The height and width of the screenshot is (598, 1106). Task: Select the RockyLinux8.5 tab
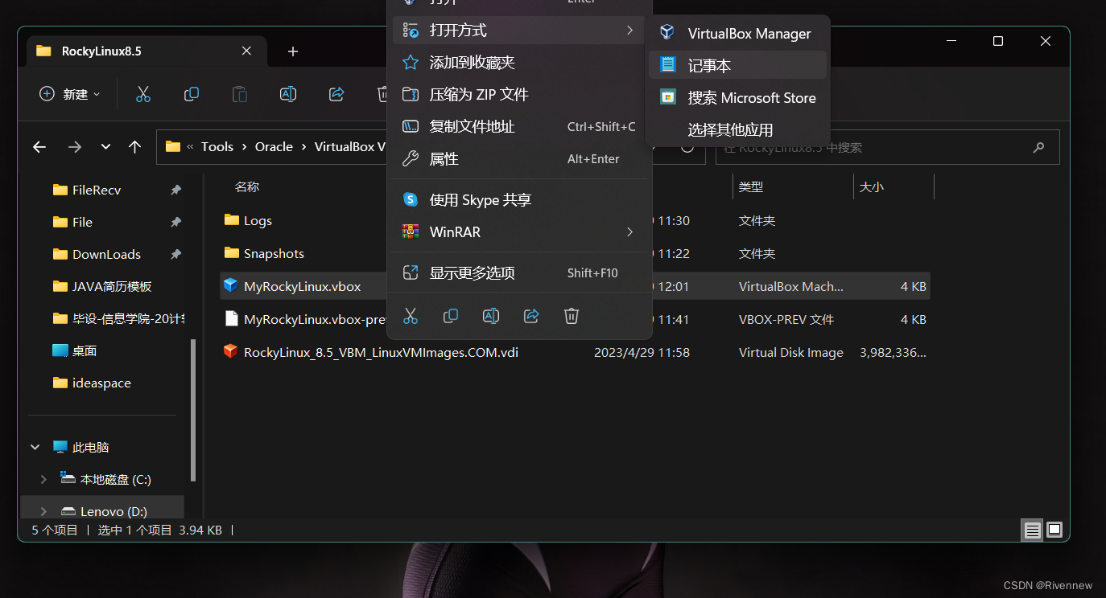(x=145, y=51)
